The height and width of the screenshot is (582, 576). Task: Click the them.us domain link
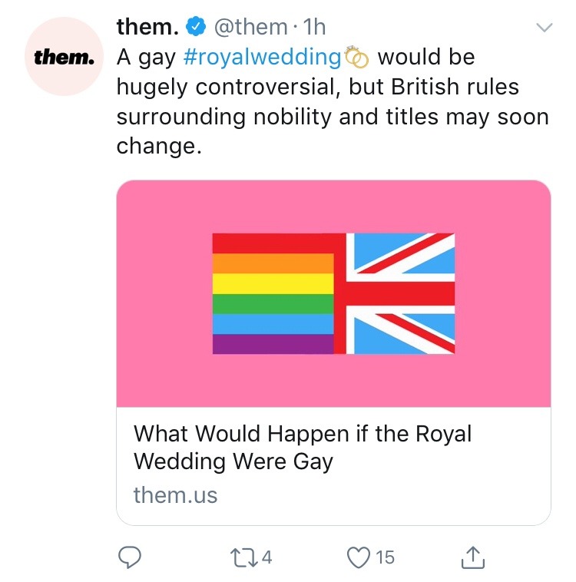tap(175, 495)
